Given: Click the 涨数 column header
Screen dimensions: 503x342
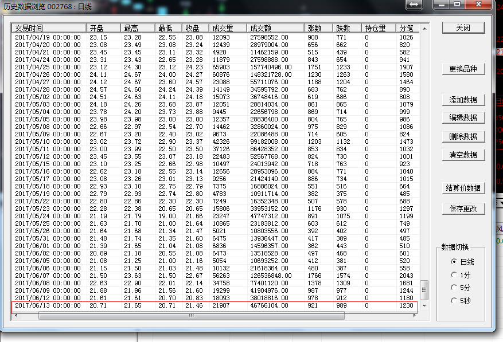Looking at the screenshot, I should pos(318,28).
